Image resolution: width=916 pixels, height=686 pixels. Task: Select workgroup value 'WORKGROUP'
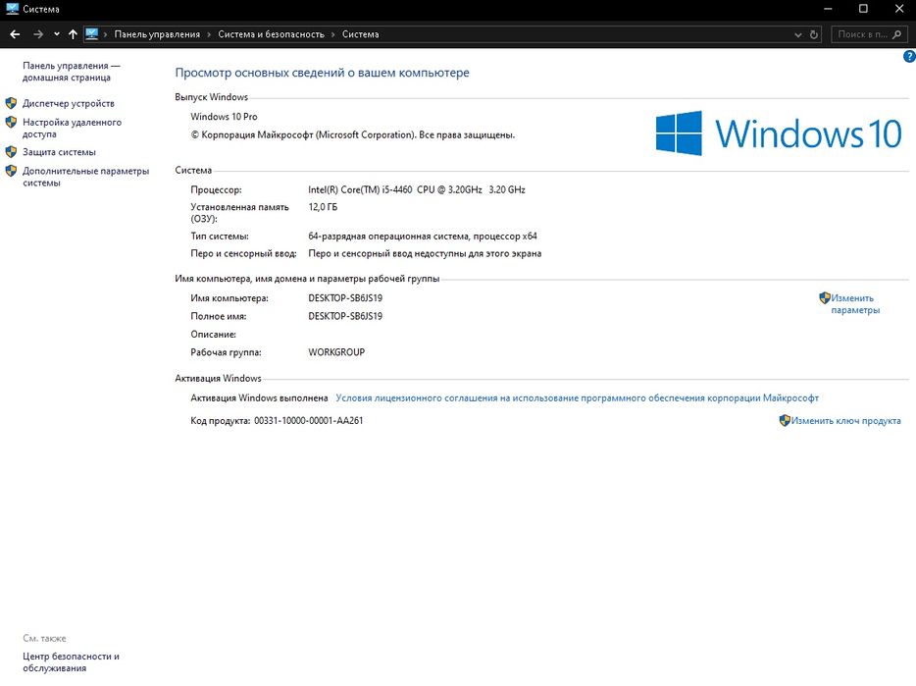pyautogui.click(x=336, y=352)
